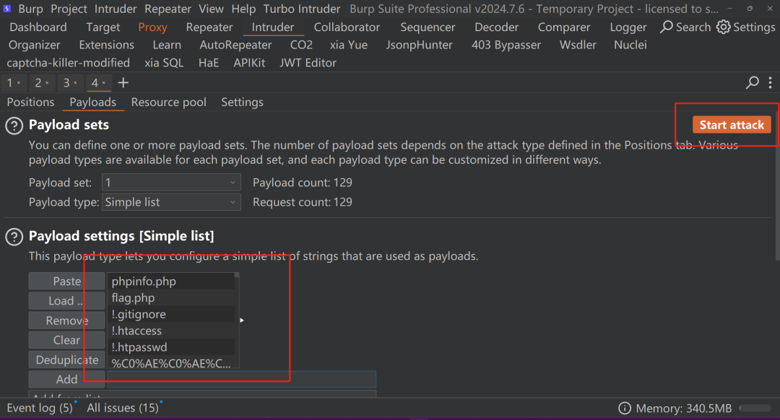This screenshot has width=780, height=420.
Task: Open the 403 Bypasser tab
Action: click(x=506, y=45)
